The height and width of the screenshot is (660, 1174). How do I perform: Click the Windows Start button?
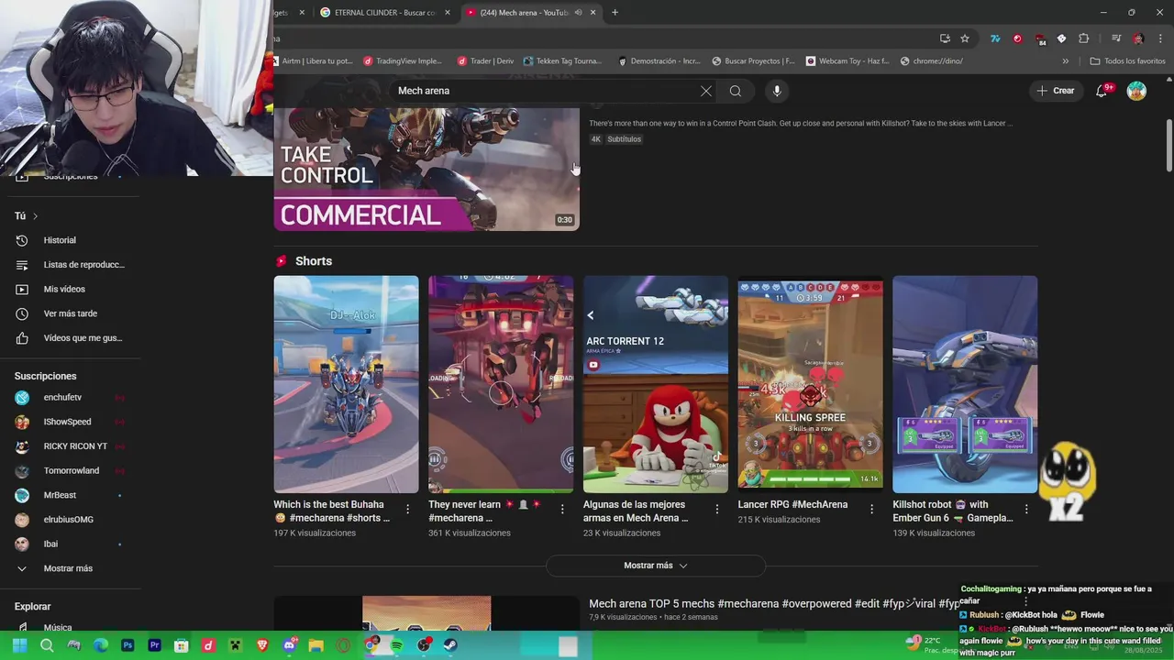click(19, 645)
